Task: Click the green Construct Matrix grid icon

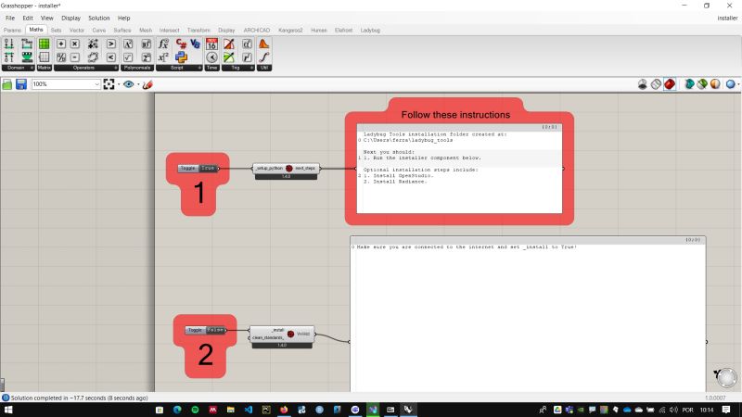Action: click(44, 44)
